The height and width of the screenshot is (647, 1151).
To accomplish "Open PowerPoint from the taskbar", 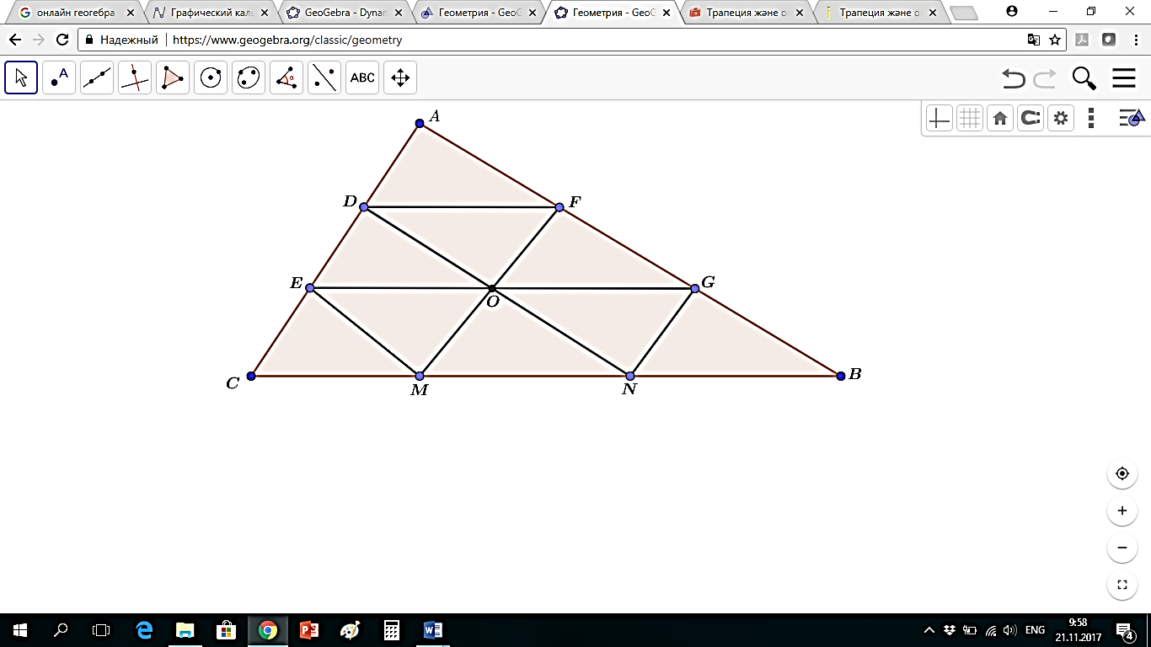I will coord(309,630).
